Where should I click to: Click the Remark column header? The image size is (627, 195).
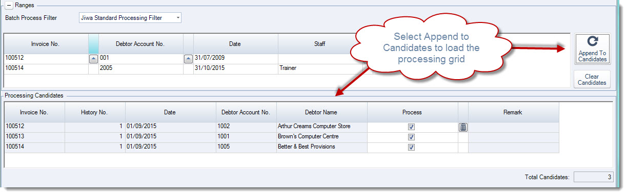coord(513,112)
